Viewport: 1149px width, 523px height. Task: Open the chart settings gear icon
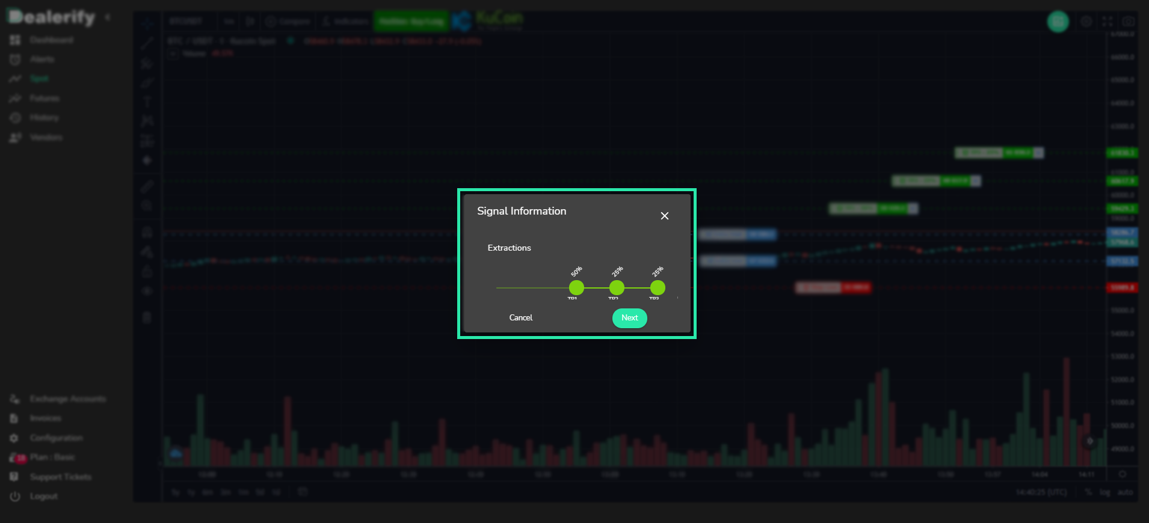pos(1086,21)
